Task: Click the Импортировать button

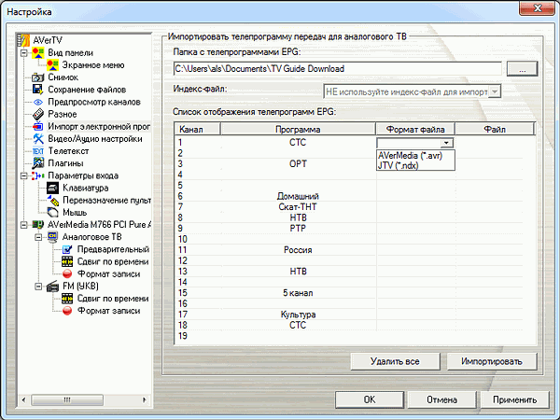Action: pyautogui.click(x=492, y=361)
